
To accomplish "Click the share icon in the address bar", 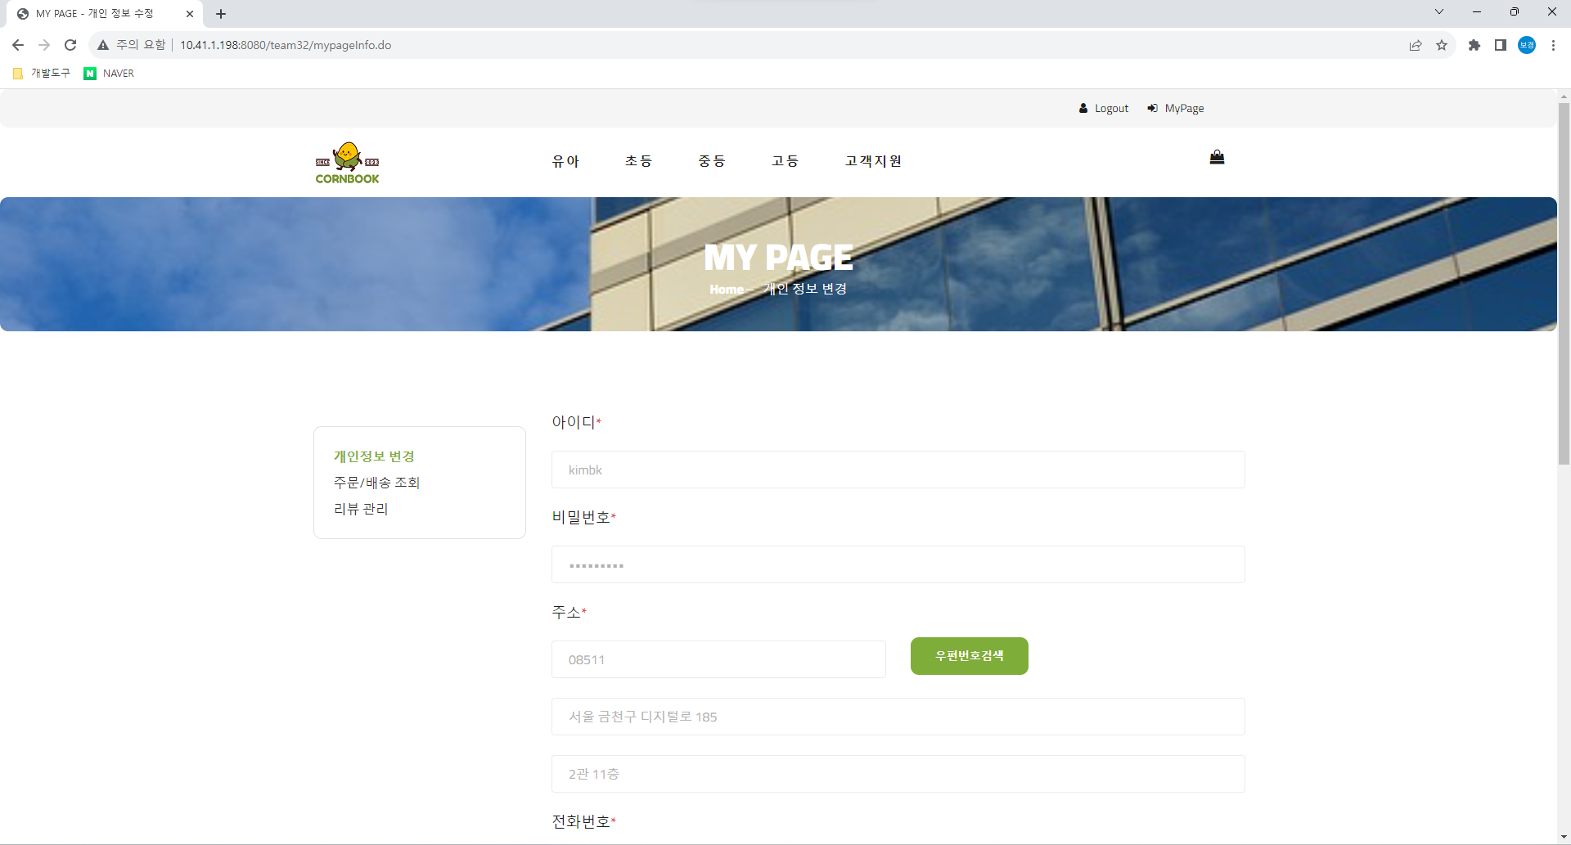I will [x=1416, y=45].
